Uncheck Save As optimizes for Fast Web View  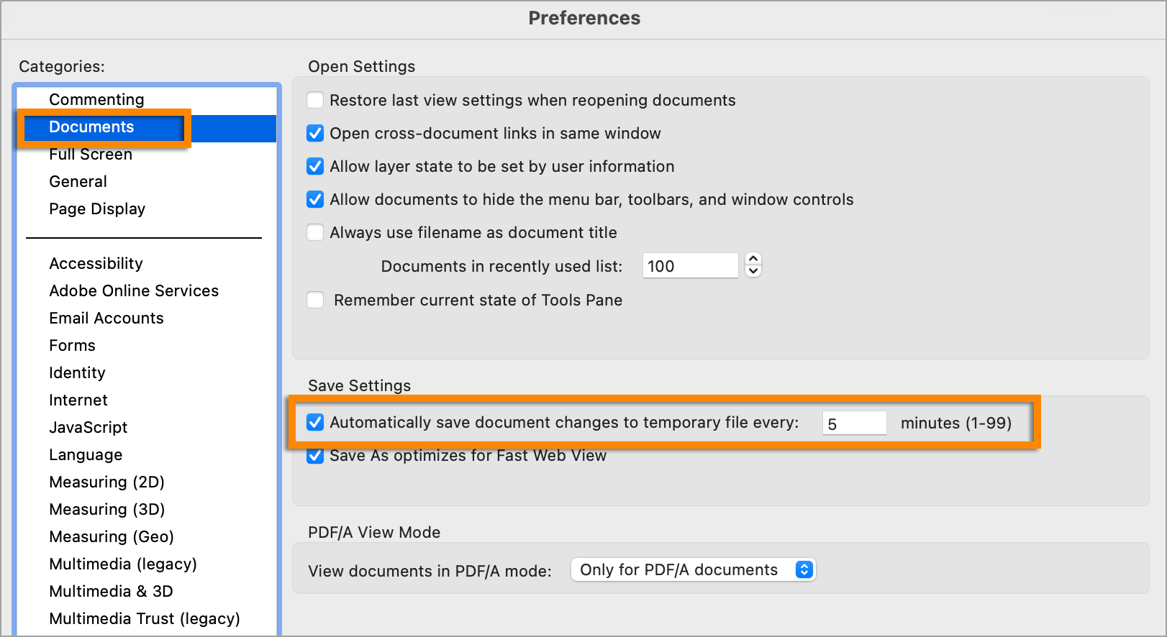tap(315, 456)
